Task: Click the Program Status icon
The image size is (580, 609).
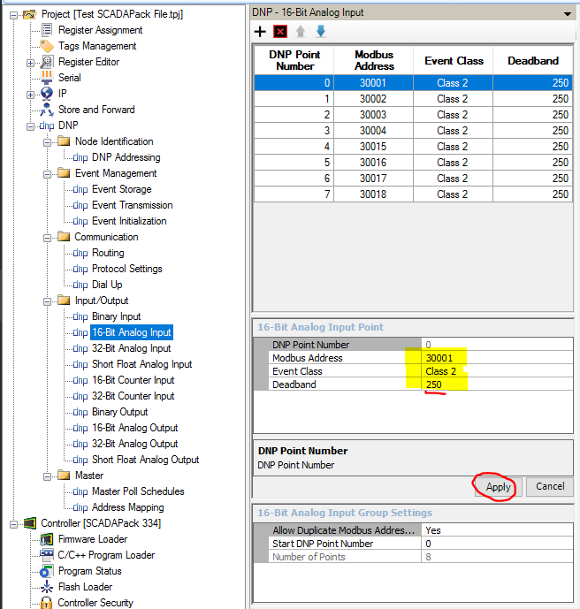Action: point(47,571)
